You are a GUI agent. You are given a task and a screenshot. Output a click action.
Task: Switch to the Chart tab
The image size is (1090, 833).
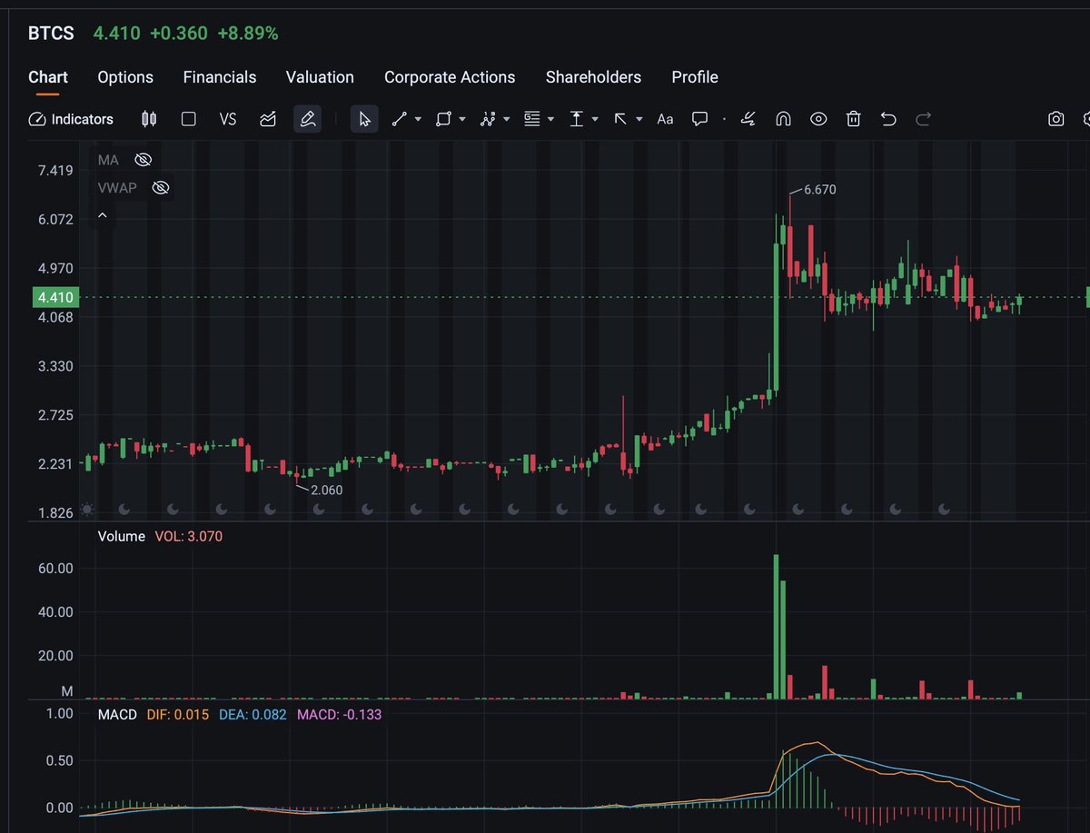pos(48,77)
